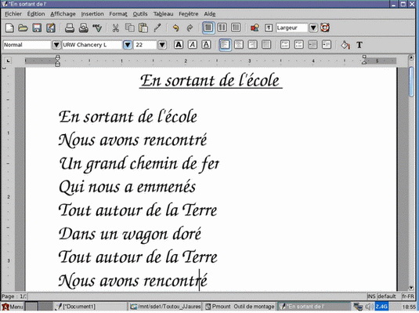Click the volume speaker icon in the tray
Viewport: 419px width, 313px height.
370,306
